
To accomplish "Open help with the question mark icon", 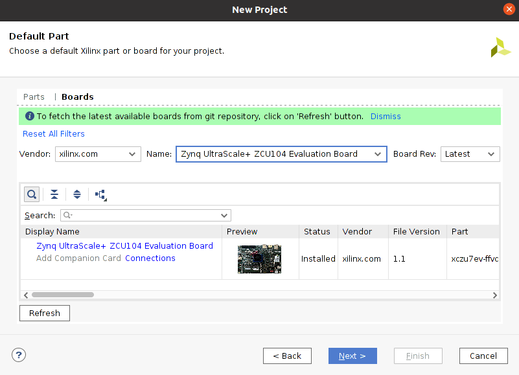I will (19, 355).
